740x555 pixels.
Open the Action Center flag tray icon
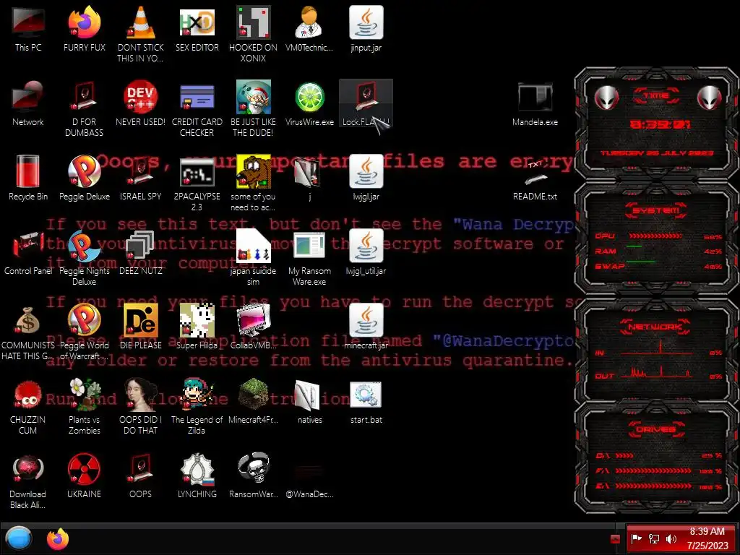coord(637,538)
